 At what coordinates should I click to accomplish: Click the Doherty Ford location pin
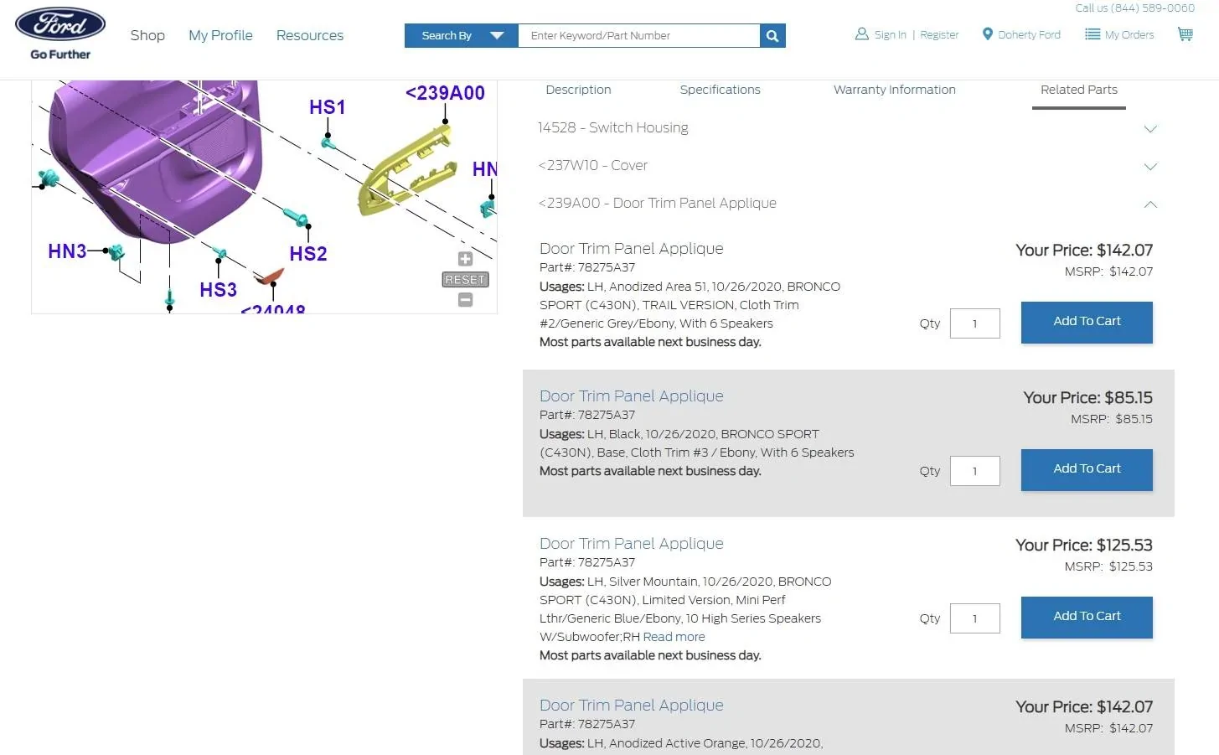[988, 34]
